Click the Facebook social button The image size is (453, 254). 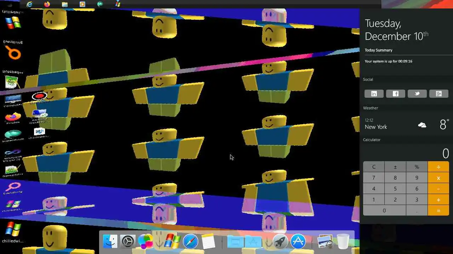pos(395,93)
